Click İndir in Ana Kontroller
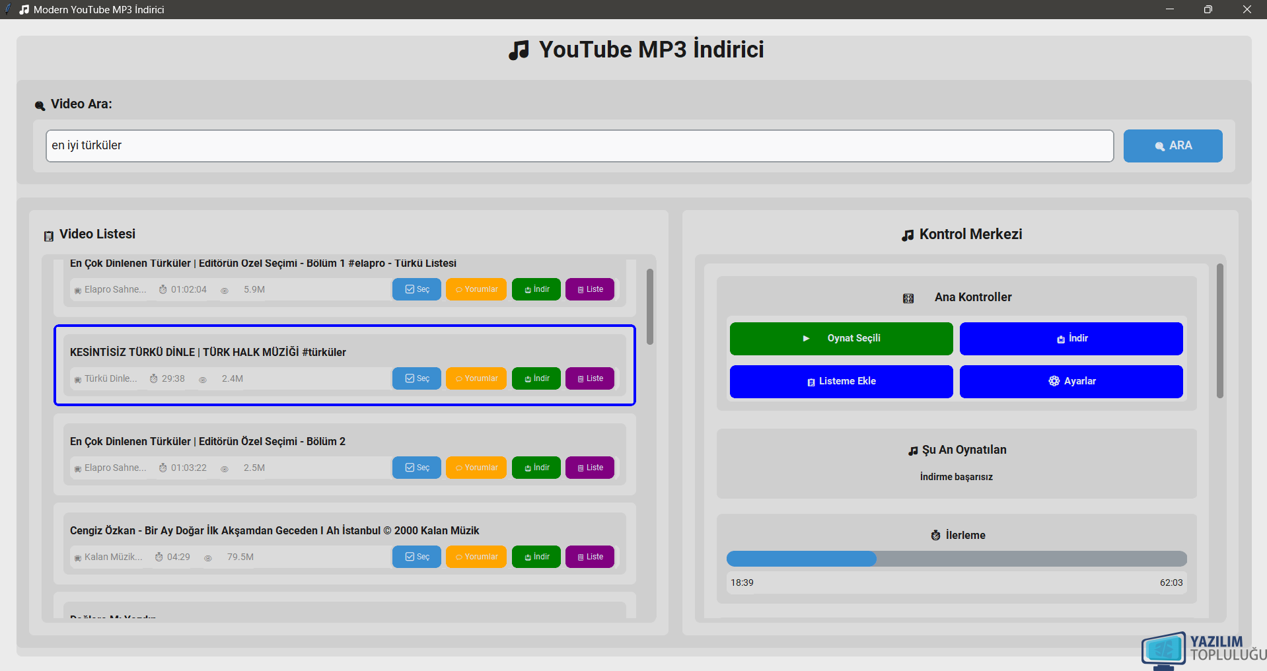The height and width of the screenshot is (671, 1267). coord(1071,339)
